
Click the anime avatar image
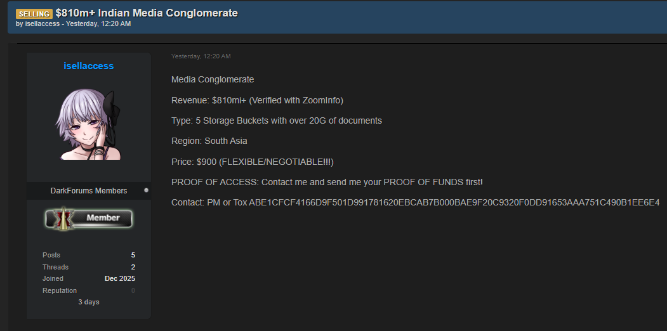[x=89, y=124]
